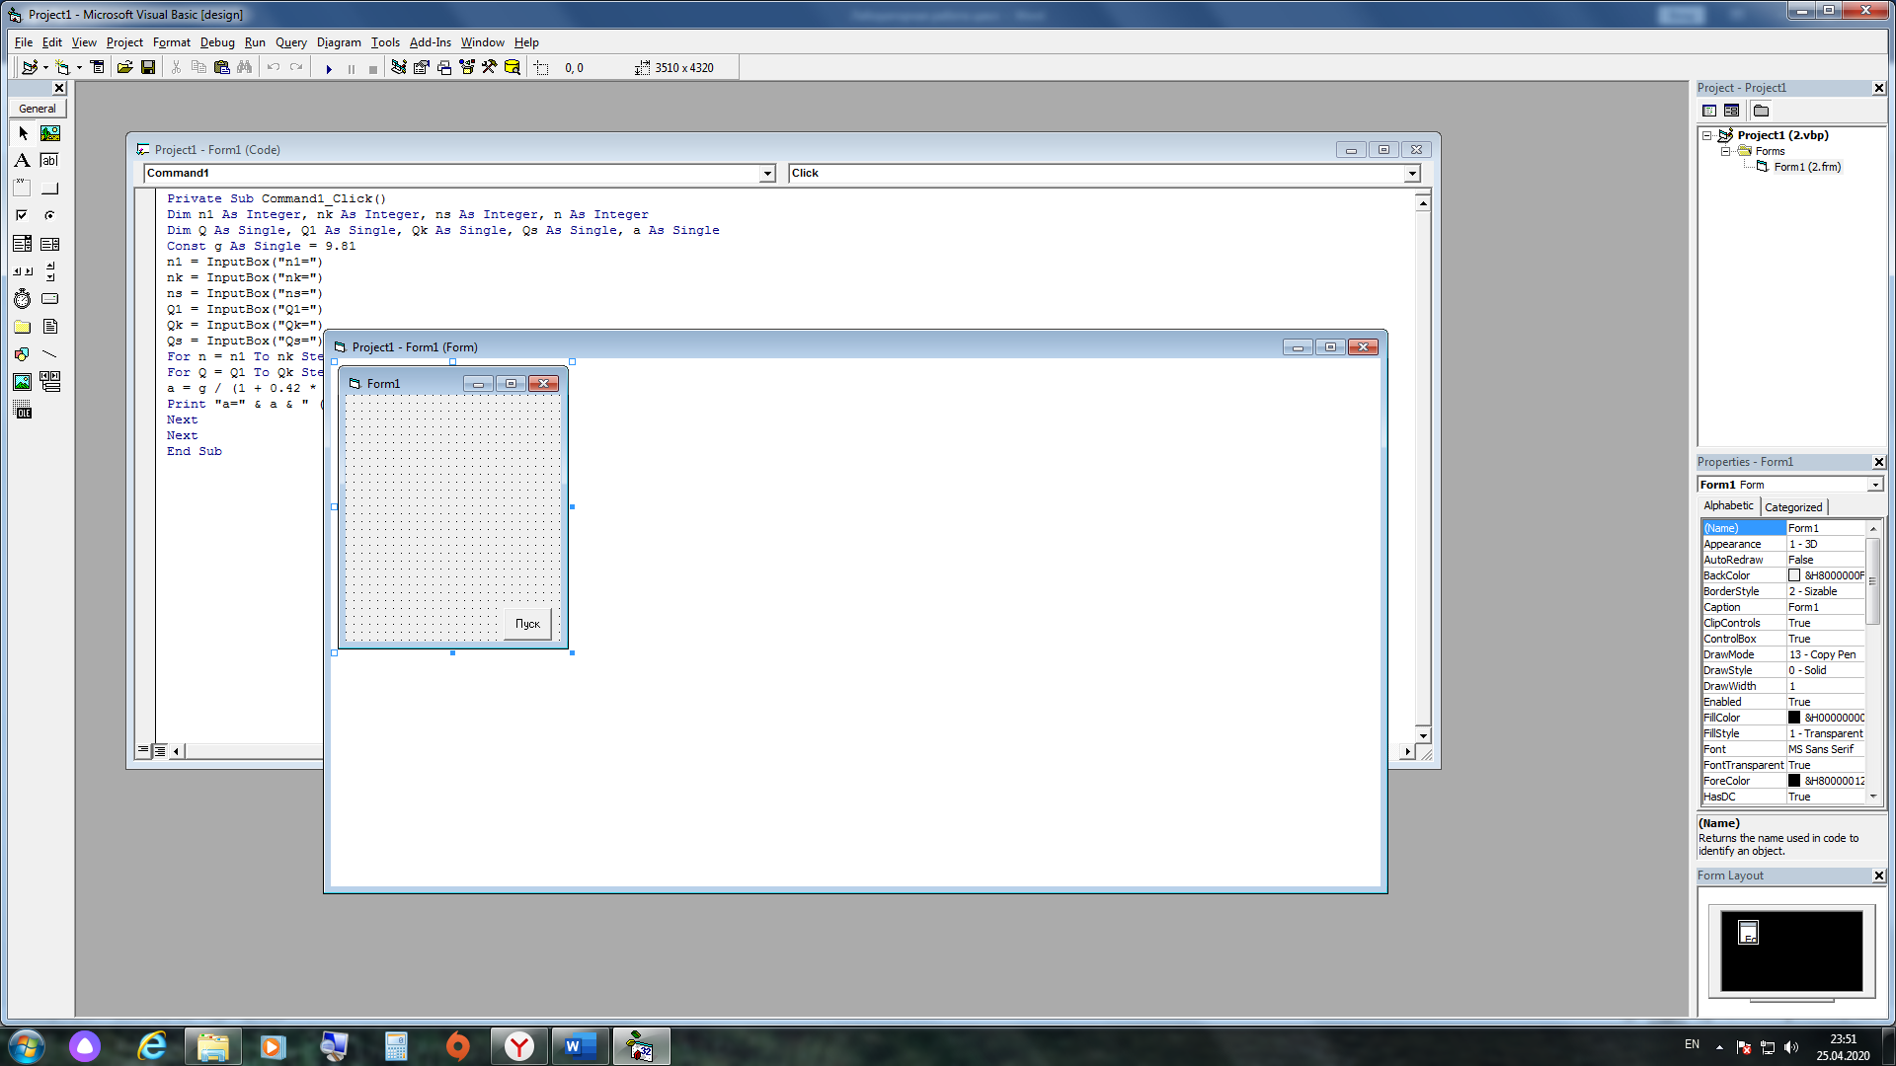Select the vertical scrollbar control tool

[50, 270]
